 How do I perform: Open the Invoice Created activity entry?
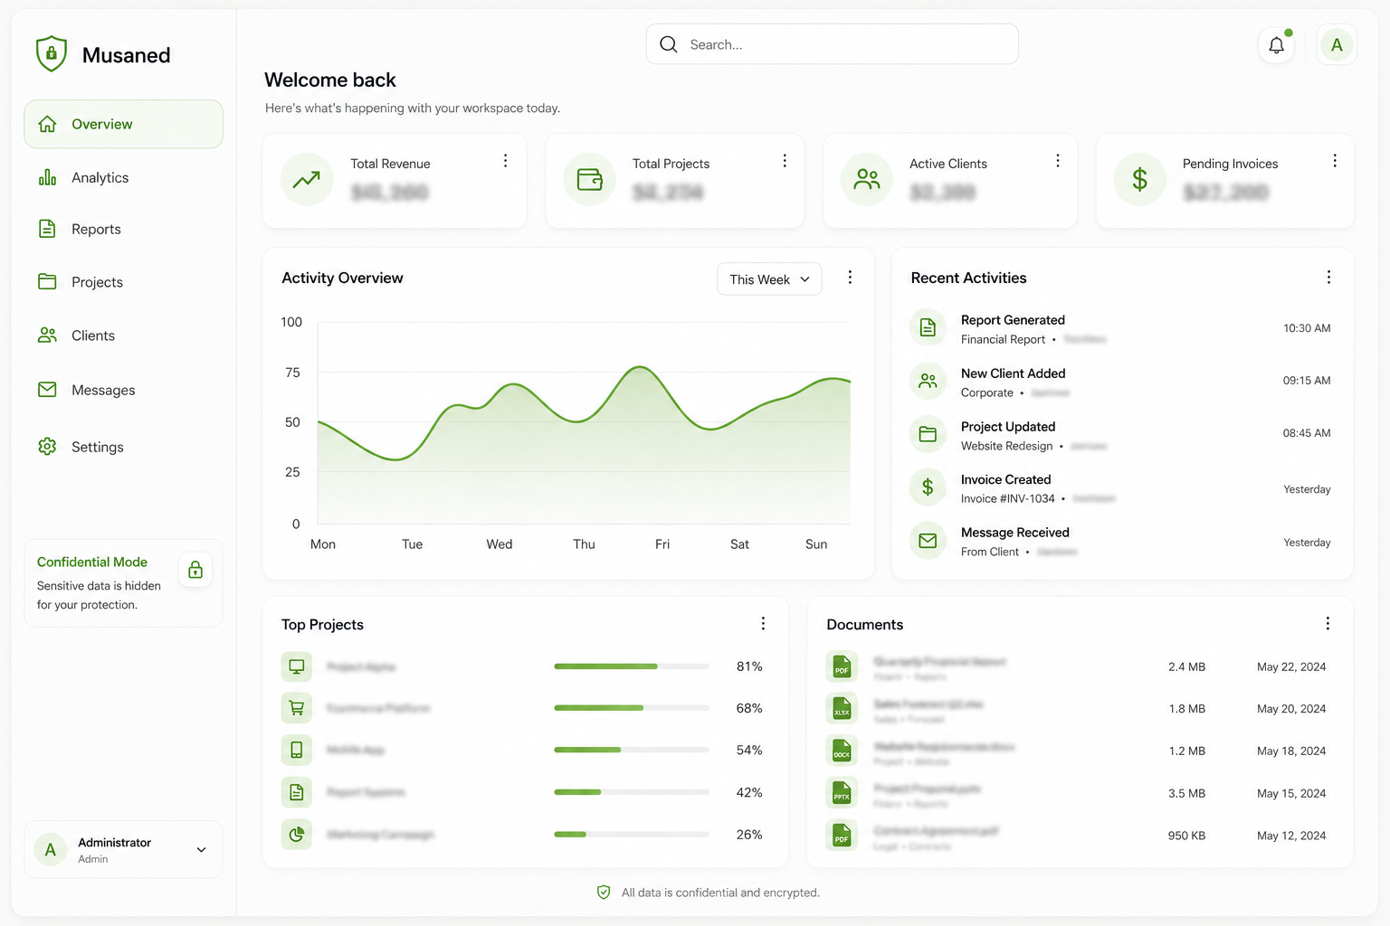pyautogui.click(x=1120, y=488)
